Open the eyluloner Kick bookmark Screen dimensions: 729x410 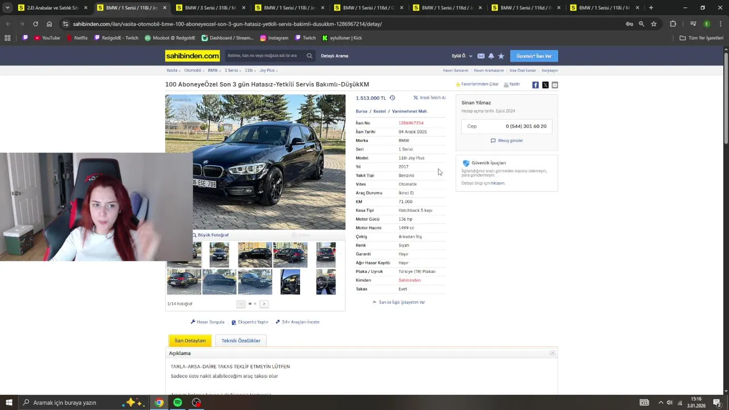(x=342, y=38)
